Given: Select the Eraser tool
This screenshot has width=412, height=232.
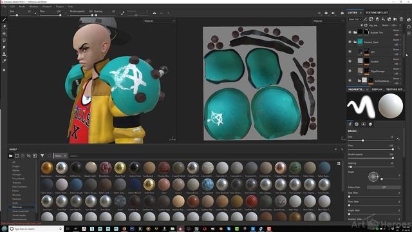Looking at the screenshot, I should pos(4,27).
